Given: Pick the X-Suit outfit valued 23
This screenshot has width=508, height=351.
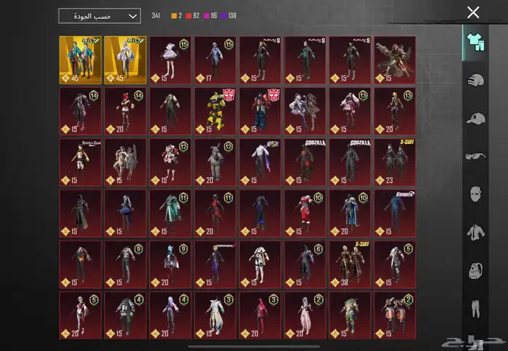Looking at the screenshot, I should click(x=396, y=161).
